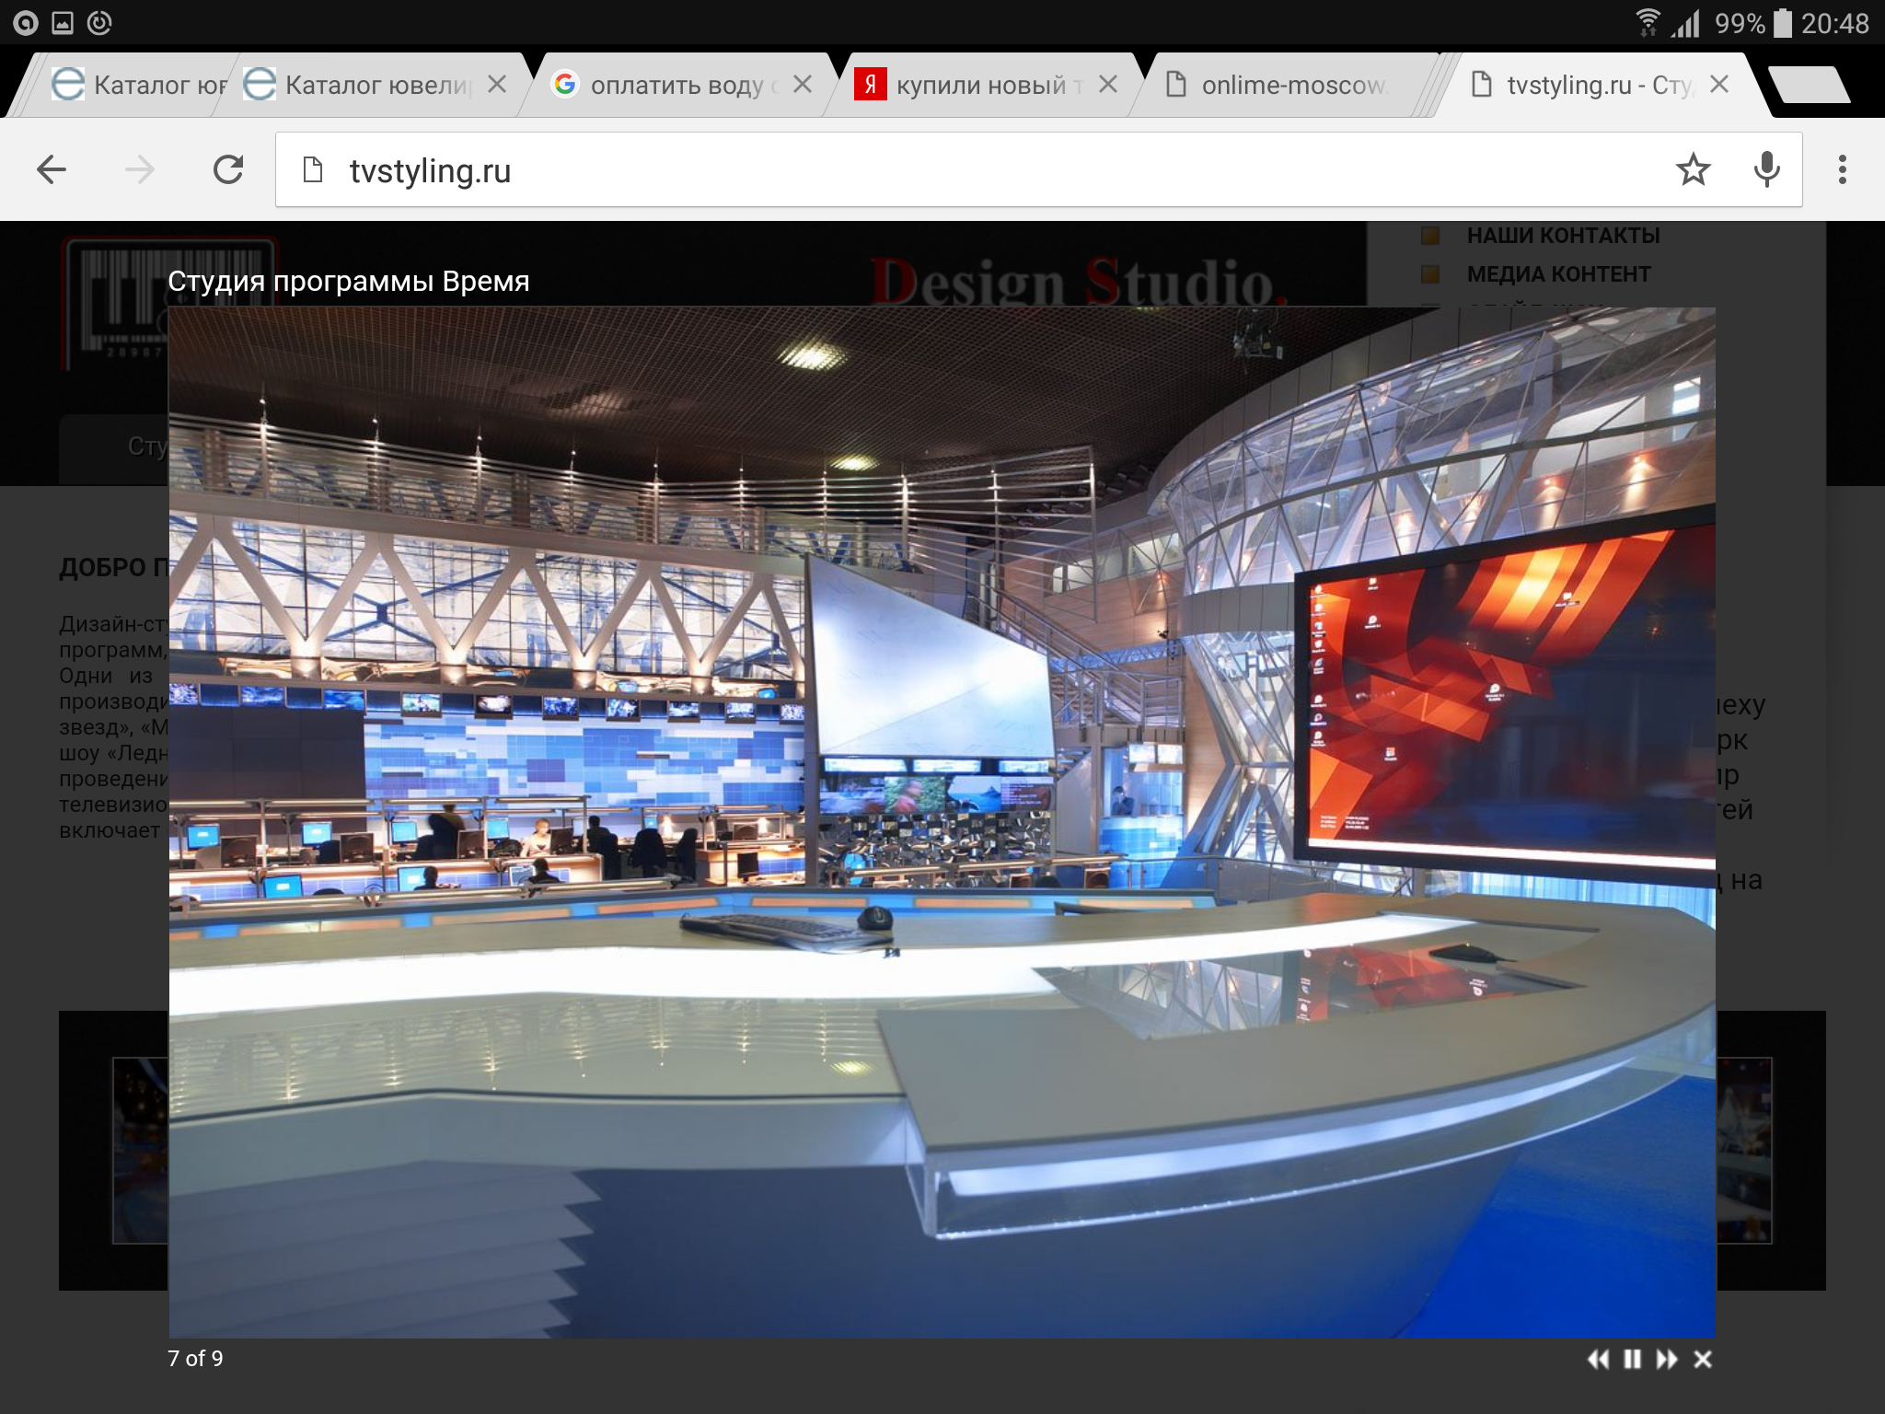1885x1414 pixels.
Task: Open the onlime-moscow tab
Action: click(x=1289, y=85)
